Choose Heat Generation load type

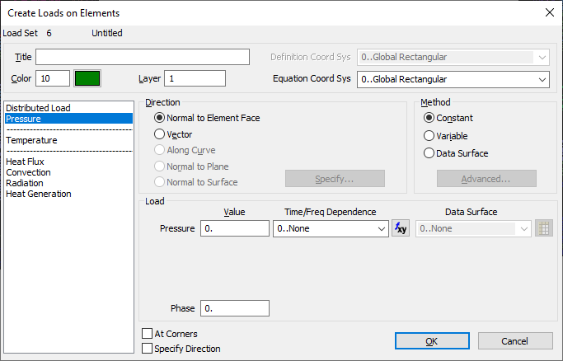tap(39, 194)
